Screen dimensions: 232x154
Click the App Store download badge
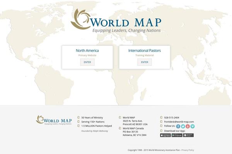pos(165,135)
